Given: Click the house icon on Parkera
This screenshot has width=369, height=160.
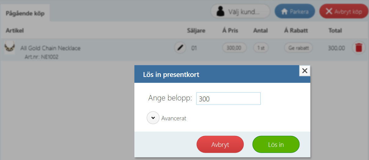Looking at the screenshot, I should 284,12.
